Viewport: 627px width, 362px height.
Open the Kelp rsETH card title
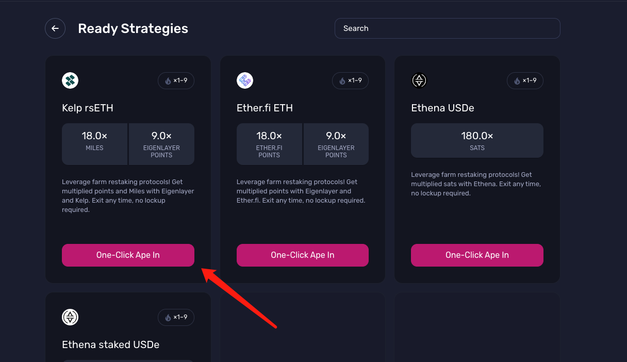88,108
